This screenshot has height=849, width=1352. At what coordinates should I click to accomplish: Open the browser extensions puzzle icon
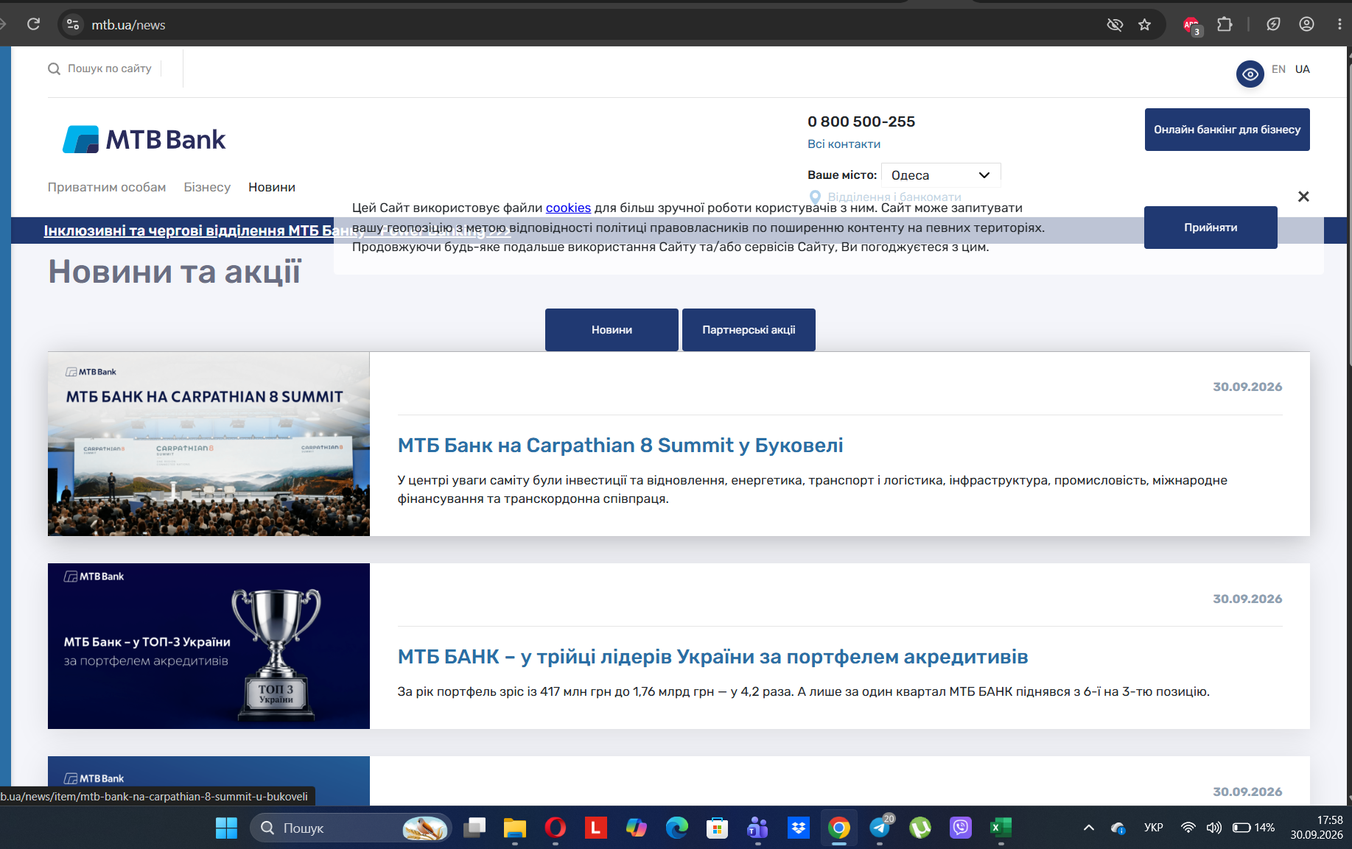click(x=1225, y=24)
